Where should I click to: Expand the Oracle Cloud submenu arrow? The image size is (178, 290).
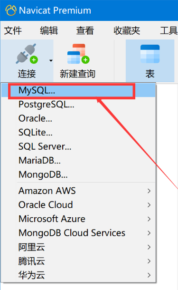tap(149, 205)
